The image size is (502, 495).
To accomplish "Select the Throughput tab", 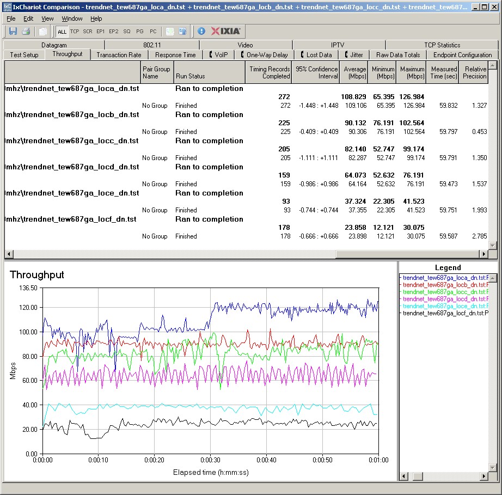I will [68, 54].
